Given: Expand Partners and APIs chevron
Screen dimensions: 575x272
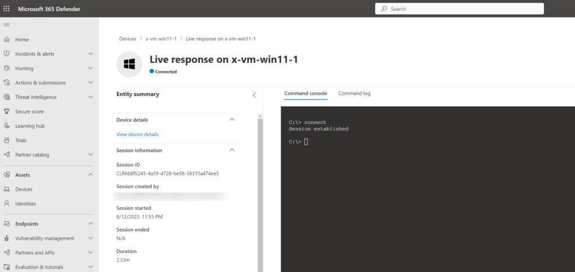Looking at the screenshot, I should tap(90, 252).
